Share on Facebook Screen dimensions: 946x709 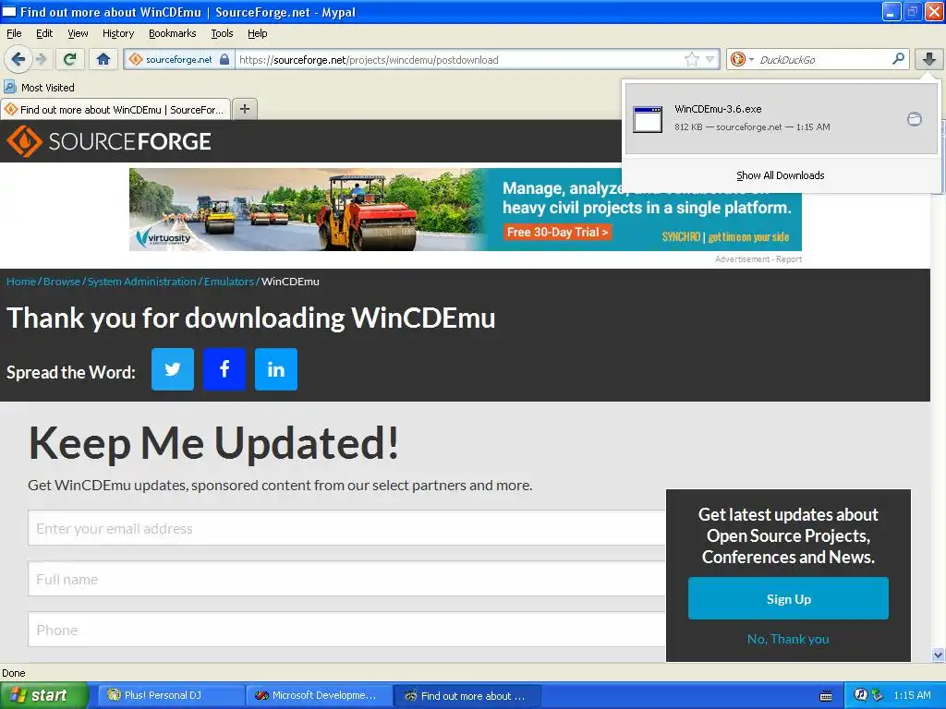(x=224, y=369)
